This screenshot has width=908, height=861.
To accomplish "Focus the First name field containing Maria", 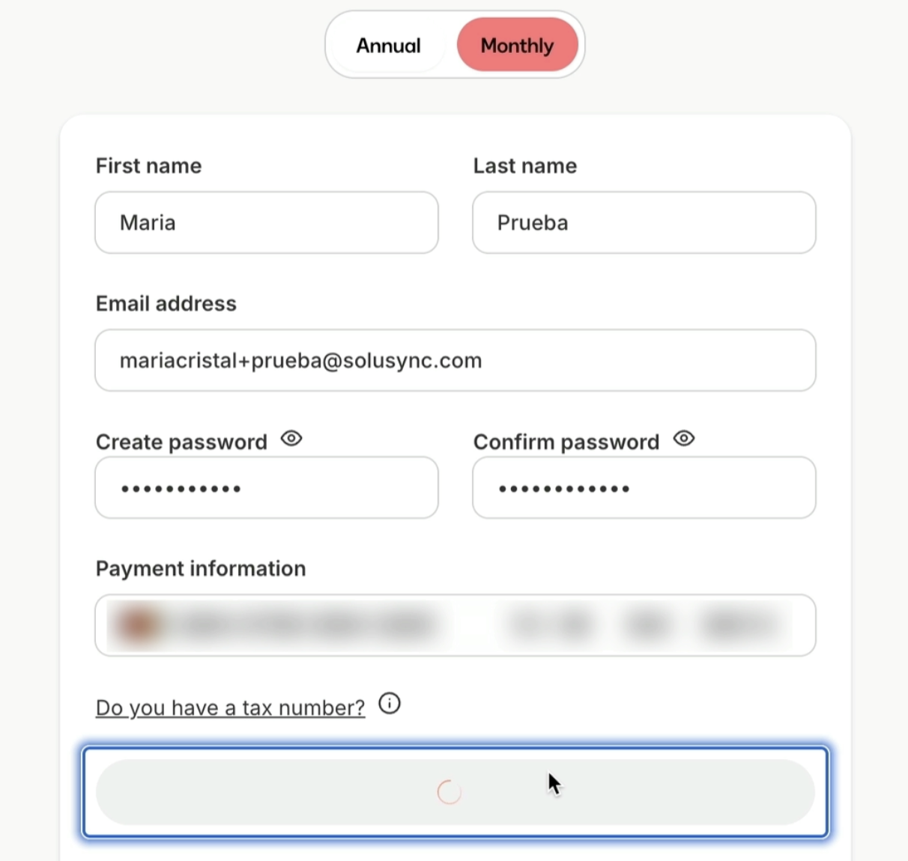I will (x=266, y=222).
